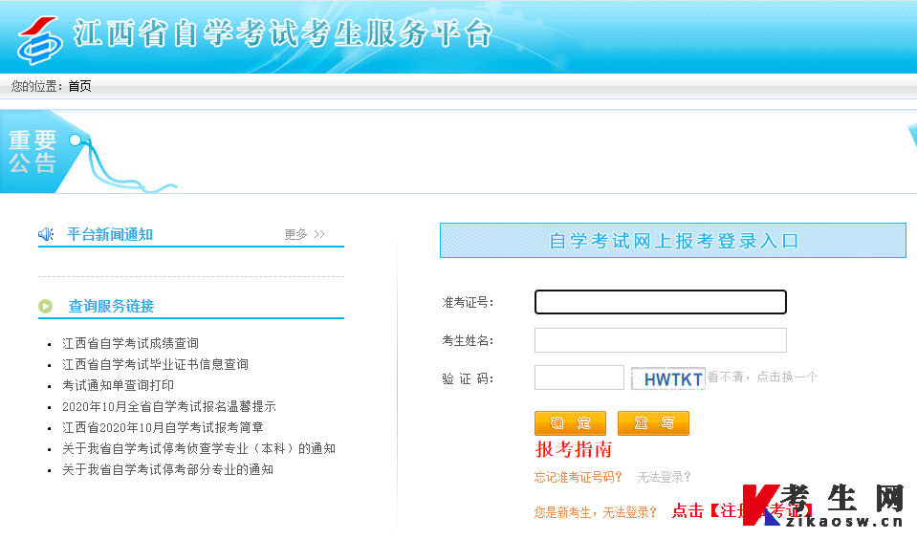Click the HWTKT captcha image
Screen dimensions: 917x539
(667, 378)
